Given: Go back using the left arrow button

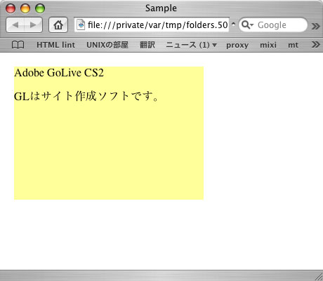Looking at the screenshot, I should [15, 25].
